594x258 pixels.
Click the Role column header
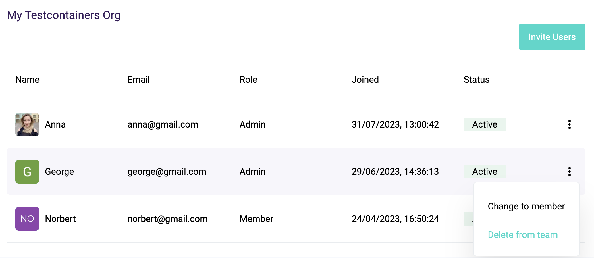[x=248, y=80]
